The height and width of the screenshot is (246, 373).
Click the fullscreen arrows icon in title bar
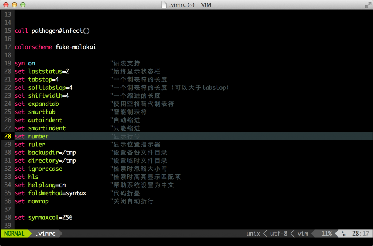point(368,5)
